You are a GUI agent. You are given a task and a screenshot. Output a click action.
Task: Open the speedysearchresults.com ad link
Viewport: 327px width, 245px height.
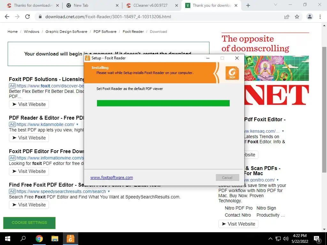point(61,191)
